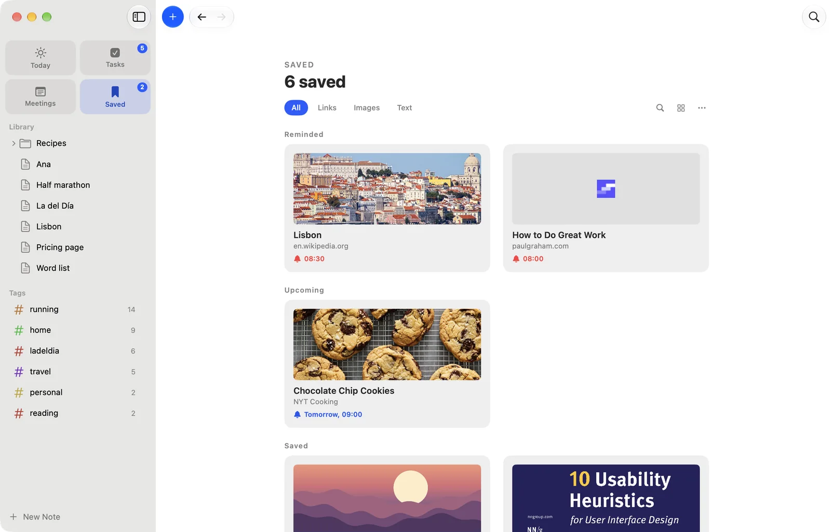Switch to the Images filter tab

pyautogui.click(x=367, y=108)
